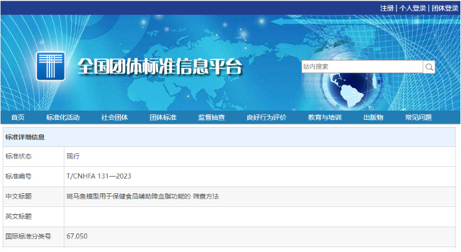The width and height of the screenshot is (461, 252).
Task: Open the 个人登录 link
Action: [412, 8]
